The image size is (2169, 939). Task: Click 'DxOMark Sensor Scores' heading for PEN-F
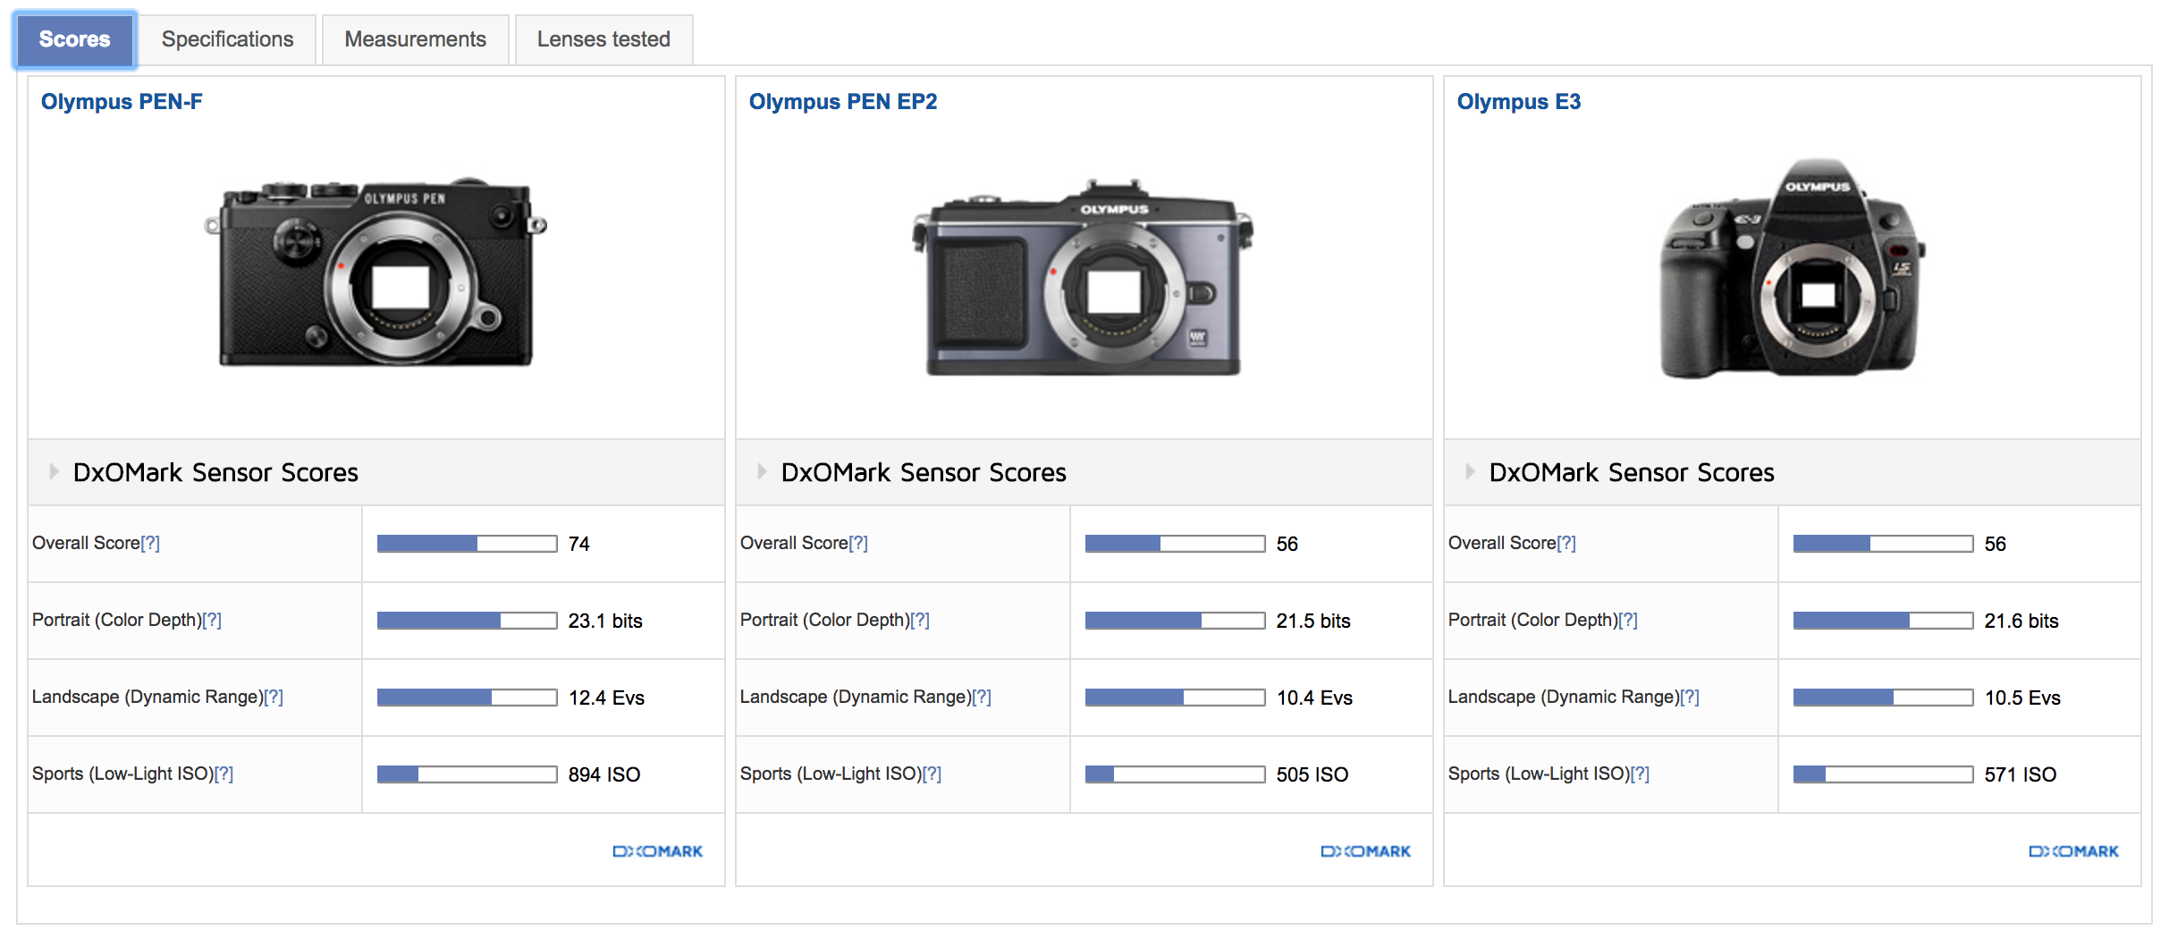pos(215,472)
